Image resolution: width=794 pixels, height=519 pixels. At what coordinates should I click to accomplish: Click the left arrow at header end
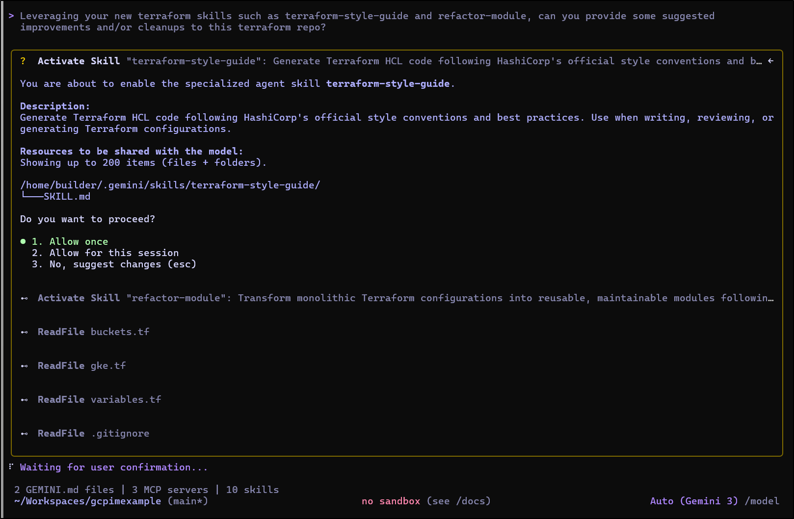770,61
